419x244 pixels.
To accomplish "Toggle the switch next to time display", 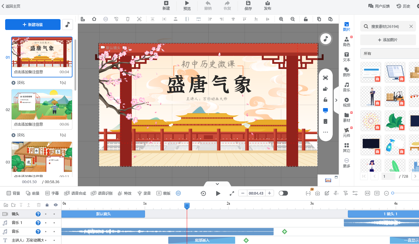I will pyautogui.click(x=283, y=193).
